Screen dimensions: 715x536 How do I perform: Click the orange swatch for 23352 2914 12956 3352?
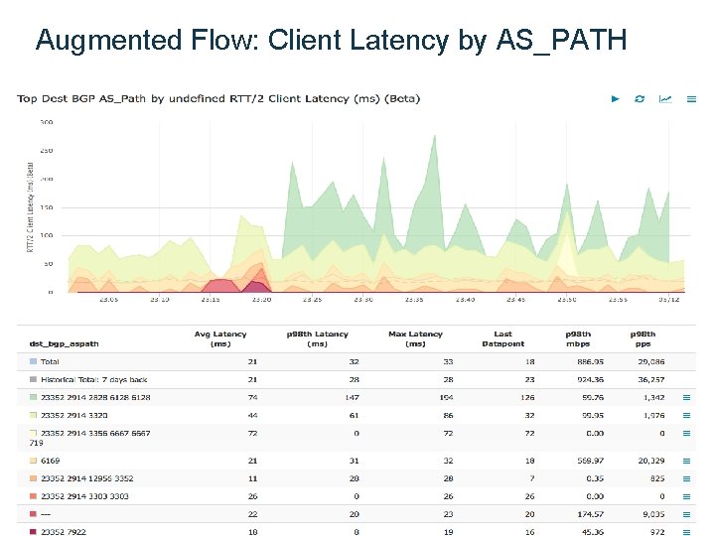[33, 478]
